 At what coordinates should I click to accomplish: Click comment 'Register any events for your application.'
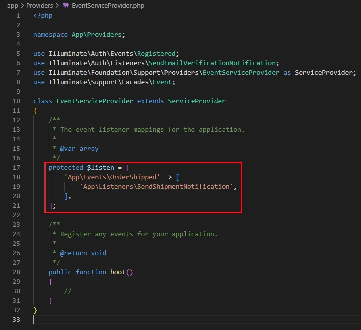tap(139, 234)
